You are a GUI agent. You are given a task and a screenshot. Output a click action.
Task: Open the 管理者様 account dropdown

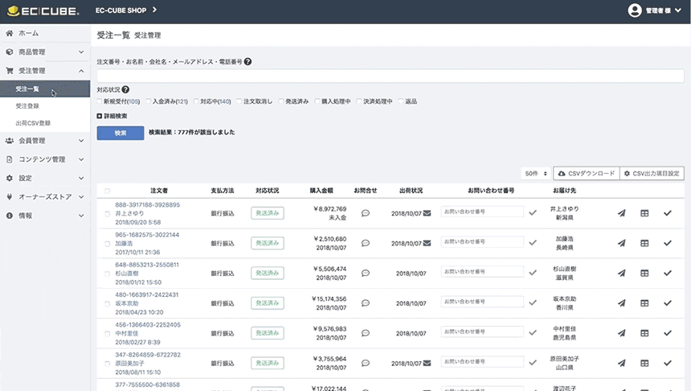click(664, 10)
